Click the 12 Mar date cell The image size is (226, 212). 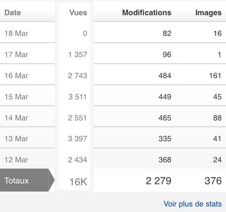point(16,160)
